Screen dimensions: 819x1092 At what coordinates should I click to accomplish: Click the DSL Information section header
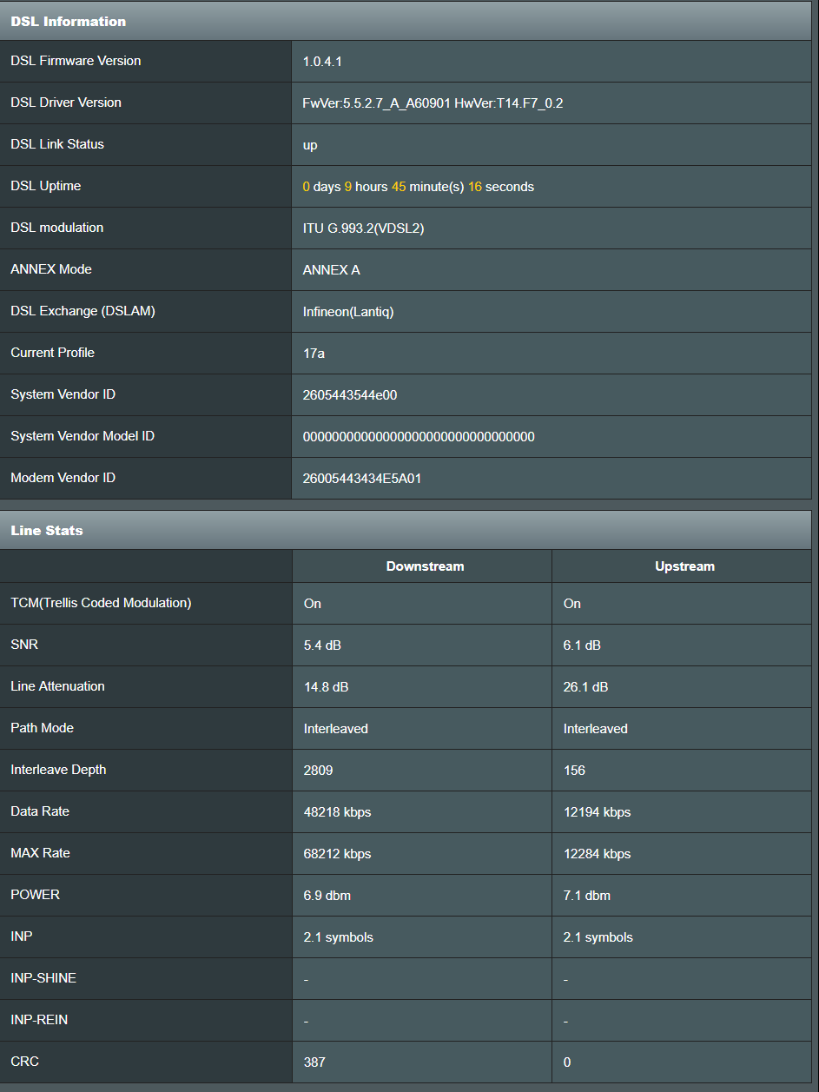coord(68,22)
